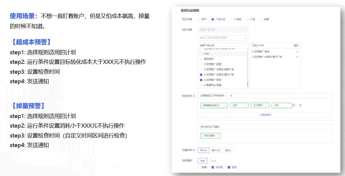Select the 账户 radio option

point(199,19)
